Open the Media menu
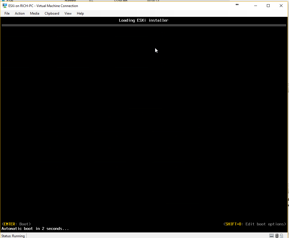The image size is (289, 238). [35, 13]
